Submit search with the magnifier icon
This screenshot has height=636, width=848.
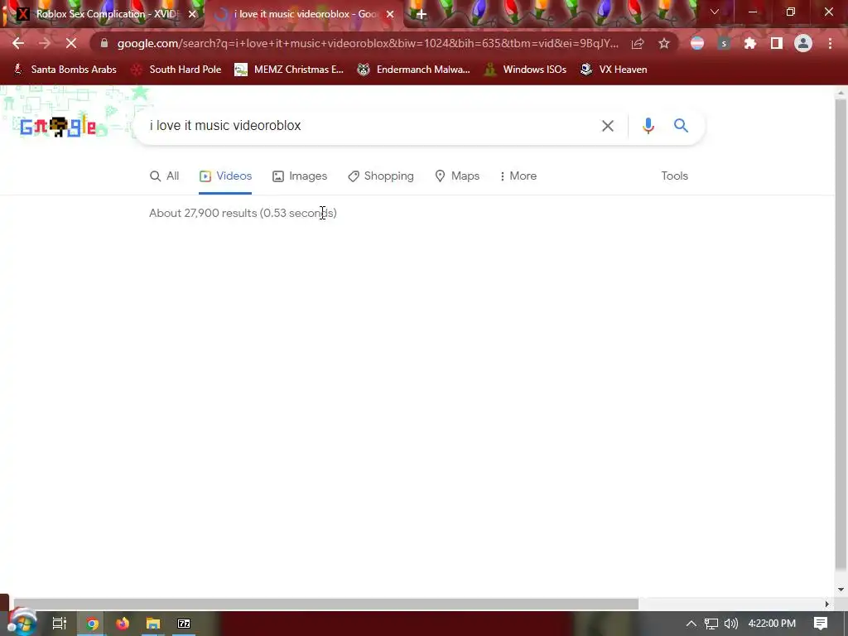click(x=681, y=126)
